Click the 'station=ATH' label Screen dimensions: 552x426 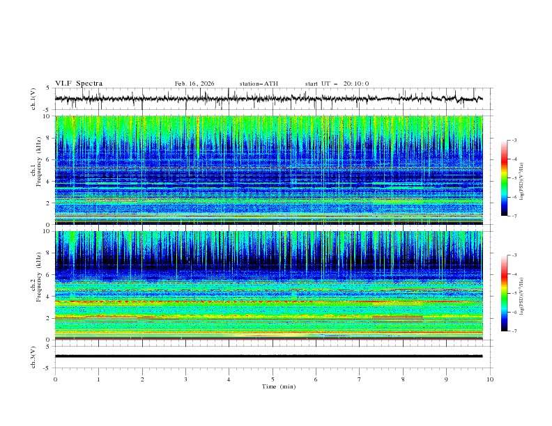tap(259, 84)
